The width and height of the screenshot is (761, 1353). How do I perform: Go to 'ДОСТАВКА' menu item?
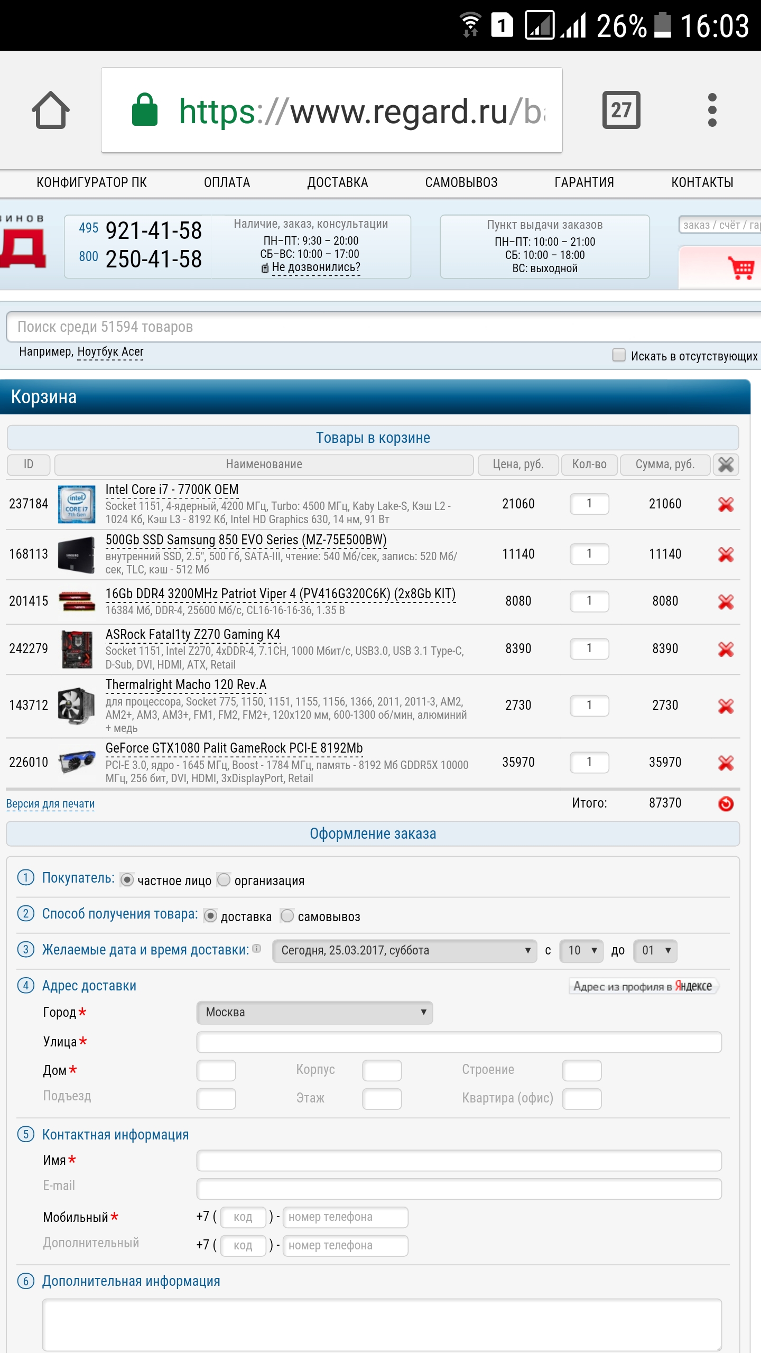tap(338, 183)
